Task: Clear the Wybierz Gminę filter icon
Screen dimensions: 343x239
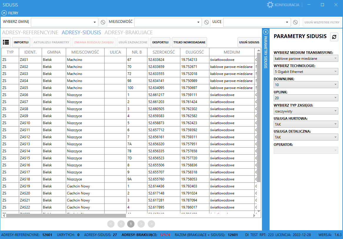Action: pos(103,22)
